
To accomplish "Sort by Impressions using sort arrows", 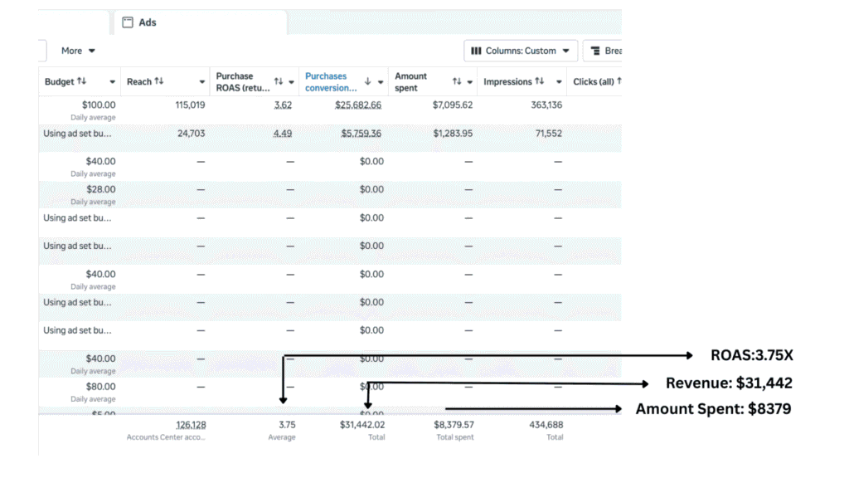I will tap(540, 81).
